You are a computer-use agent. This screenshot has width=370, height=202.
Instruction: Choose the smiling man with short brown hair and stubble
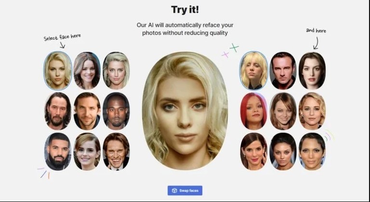pyautogui.click(x=87, y=111)
